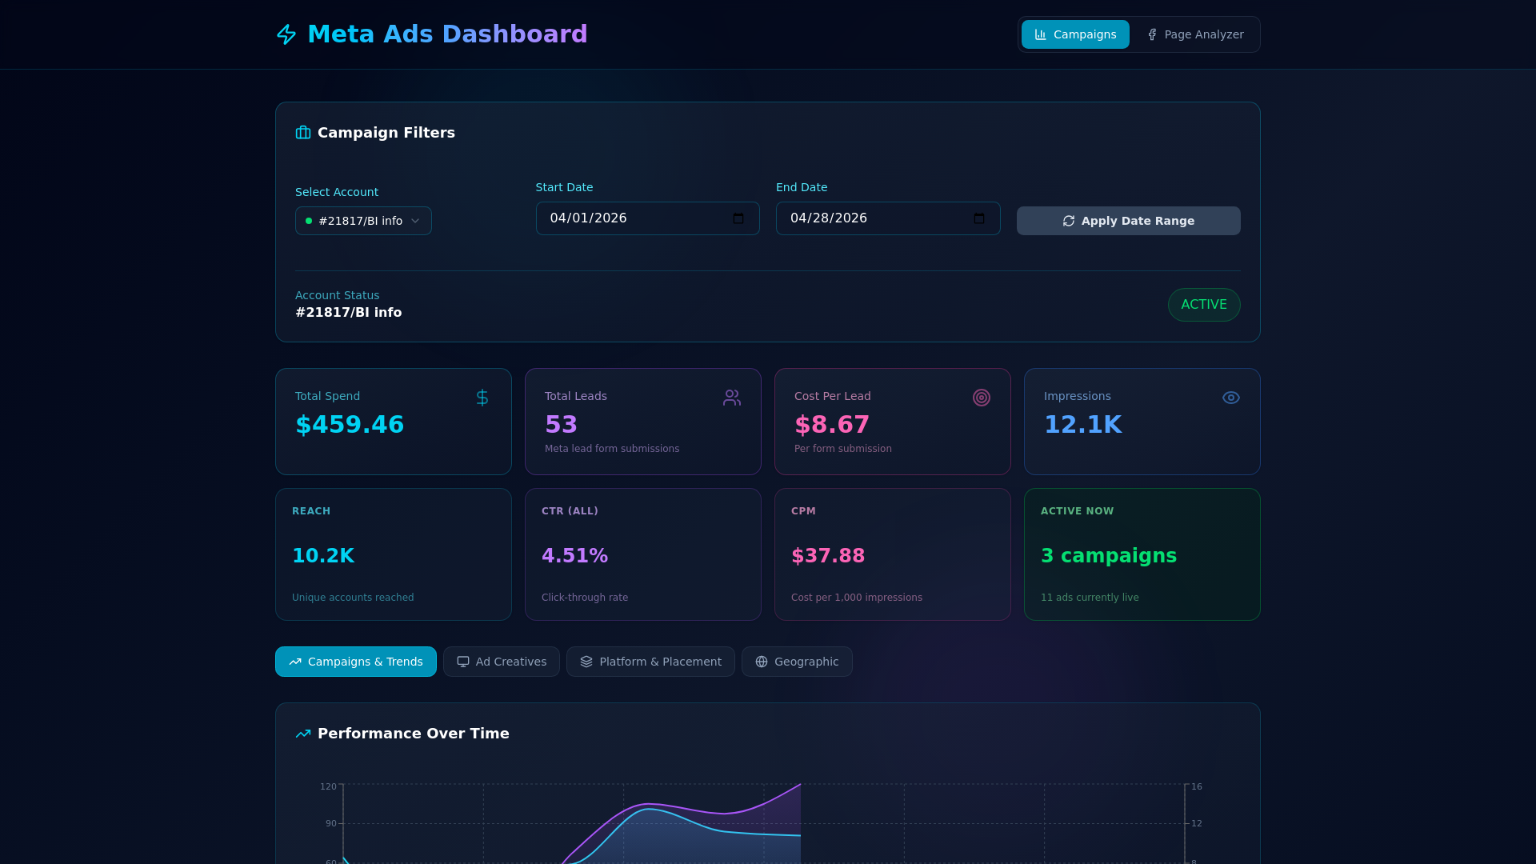Open the End Date calendar picker
This screenshot has height=864, width=1536.
tap(979, 218)
